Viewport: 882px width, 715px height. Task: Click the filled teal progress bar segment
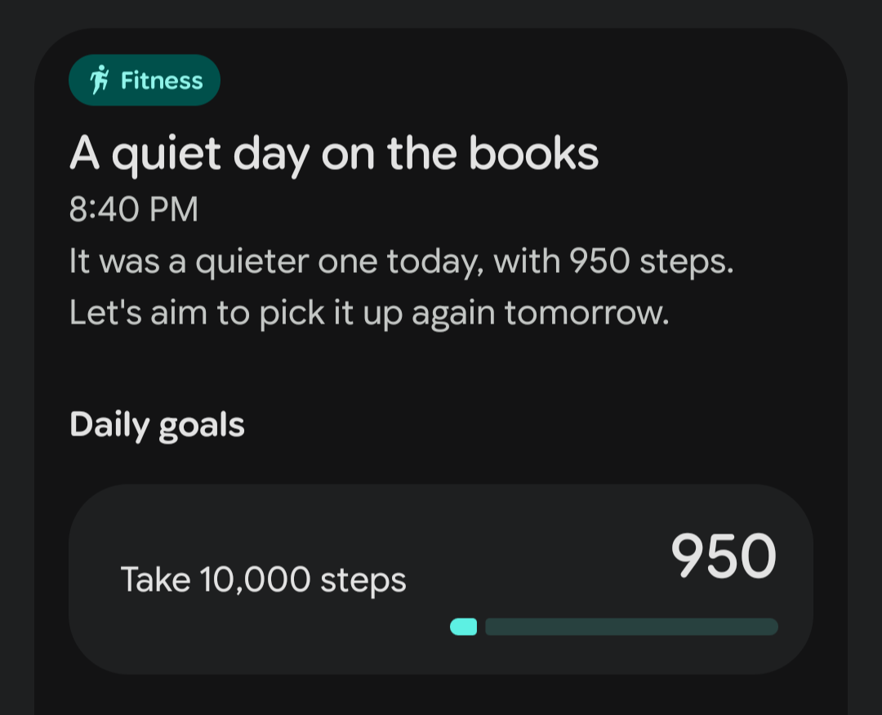(x=464, y=627)
